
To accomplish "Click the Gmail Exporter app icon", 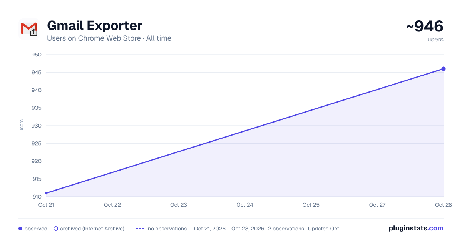I will (29, 29).
